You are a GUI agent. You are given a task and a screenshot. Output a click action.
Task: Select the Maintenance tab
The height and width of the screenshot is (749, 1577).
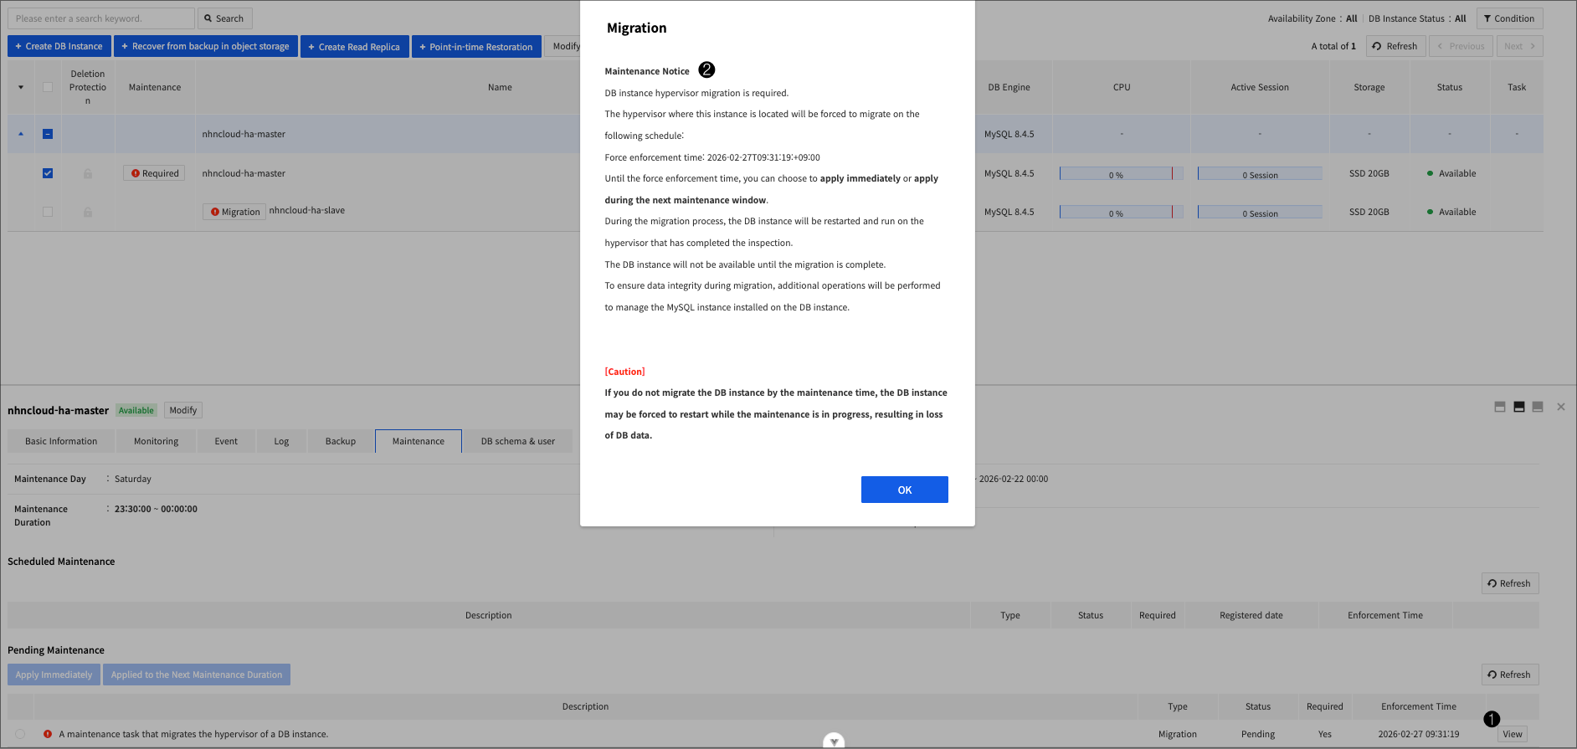pos(419,441)
